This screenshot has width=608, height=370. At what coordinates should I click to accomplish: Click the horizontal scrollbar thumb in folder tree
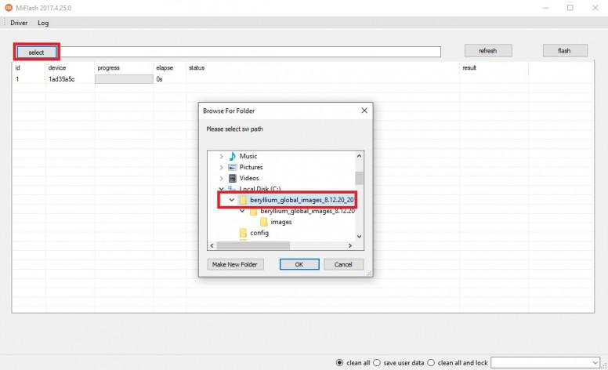(253, 245)
